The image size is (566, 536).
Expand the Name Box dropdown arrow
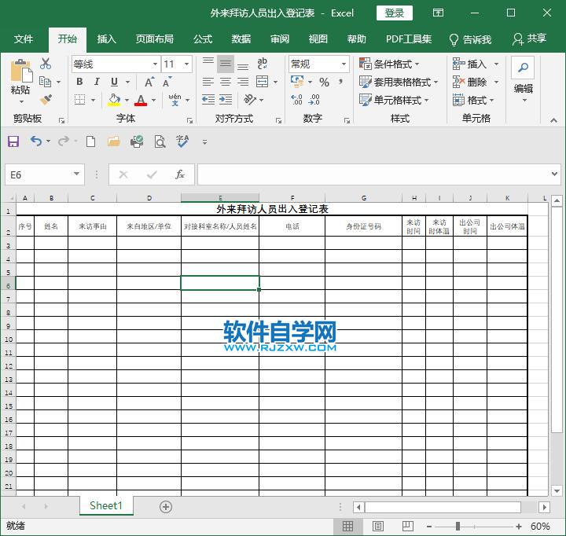click(x=76, y=174)
